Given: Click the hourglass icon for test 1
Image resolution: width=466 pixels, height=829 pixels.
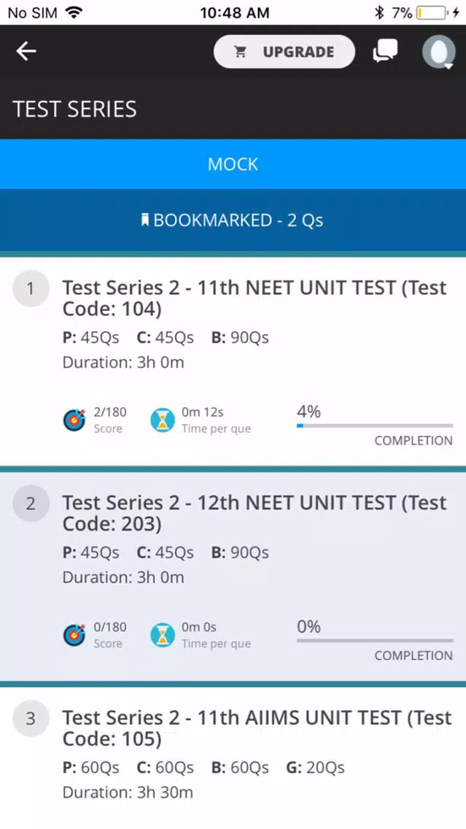Looking at the screenshot, I should point(162,420).
